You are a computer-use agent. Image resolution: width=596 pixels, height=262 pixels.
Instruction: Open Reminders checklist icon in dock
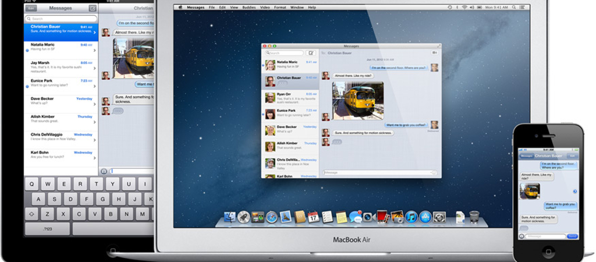(x=327, y=217)
